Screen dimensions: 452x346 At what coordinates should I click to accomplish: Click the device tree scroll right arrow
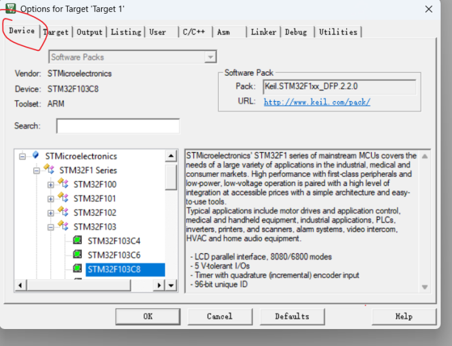(159, 285)
